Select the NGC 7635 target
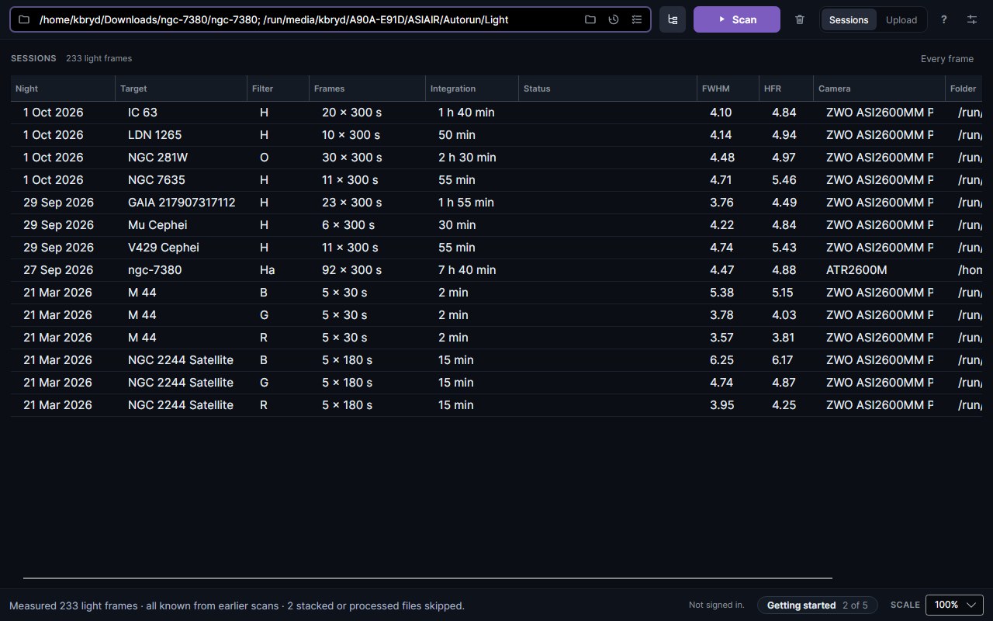 pyautogui.click(x=156, y=180)
